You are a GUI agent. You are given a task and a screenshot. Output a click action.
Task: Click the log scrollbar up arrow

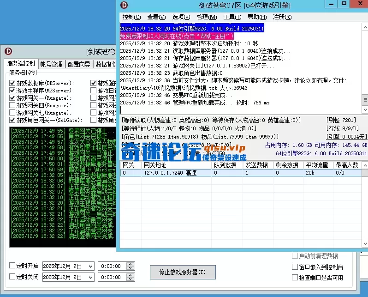pyautogui.click(x=365, y=27)
